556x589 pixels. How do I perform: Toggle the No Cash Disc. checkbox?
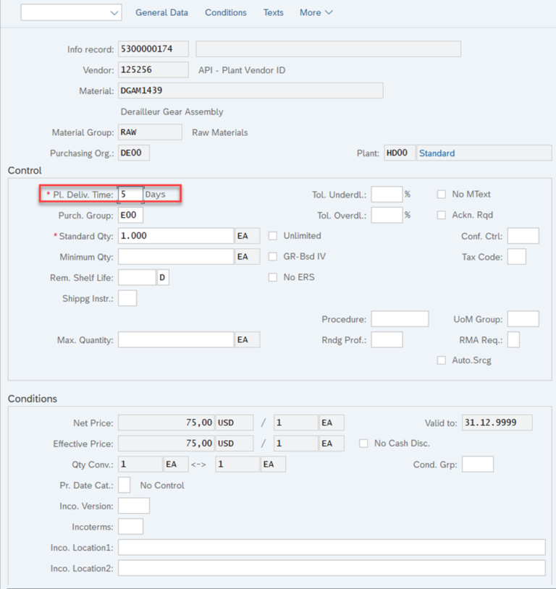point(363,444)
